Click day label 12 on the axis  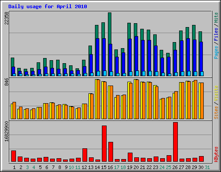point(84,167)
